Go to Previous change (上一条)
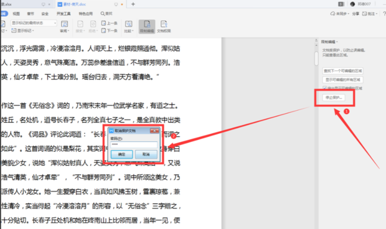 110,23
